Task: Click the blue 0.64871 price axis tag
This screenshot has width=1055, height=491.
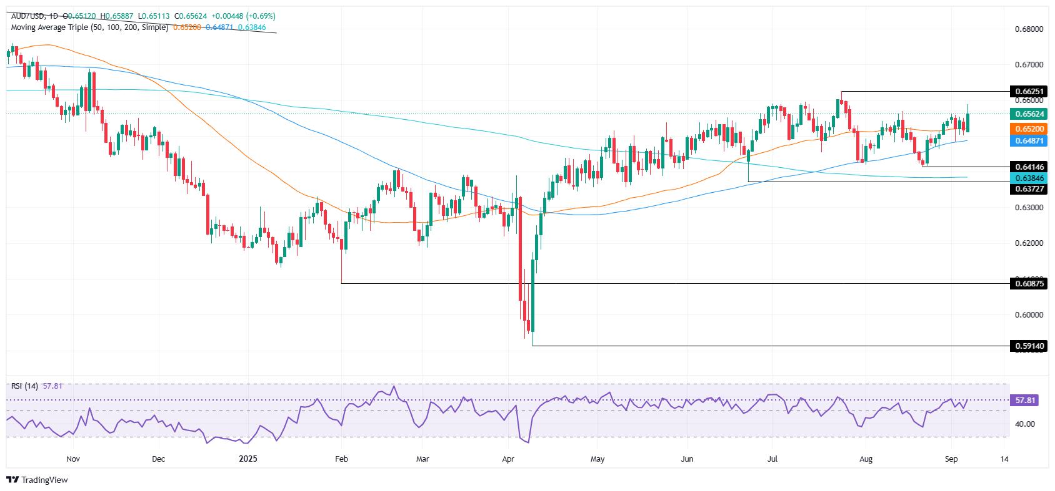Action: [x=1027, y=142]
